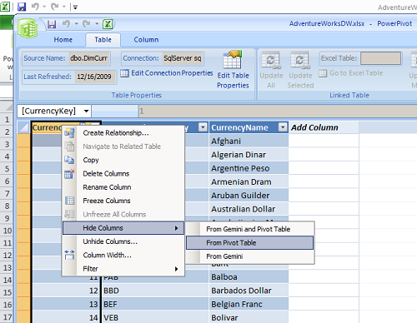Click the Bolivar cell
Viewport: 417px width, 323px height.
tap(249, 317)
